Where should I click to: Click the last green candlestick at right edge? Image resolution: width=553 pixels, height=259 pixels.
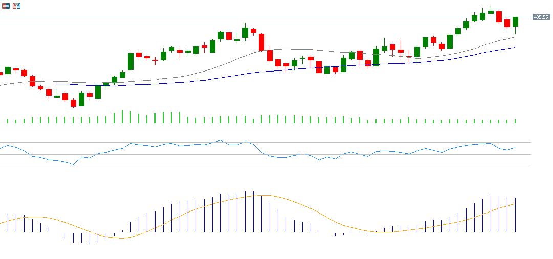[x=515, y=22]
